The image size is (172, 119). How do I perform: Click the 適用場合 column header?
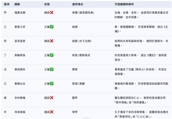point(78,4)
